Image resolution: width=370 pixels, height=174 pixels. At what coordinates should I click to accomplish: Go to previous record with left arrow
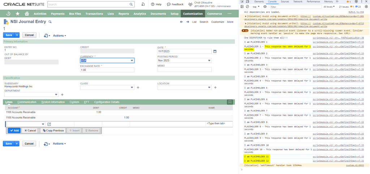(181, 22)
